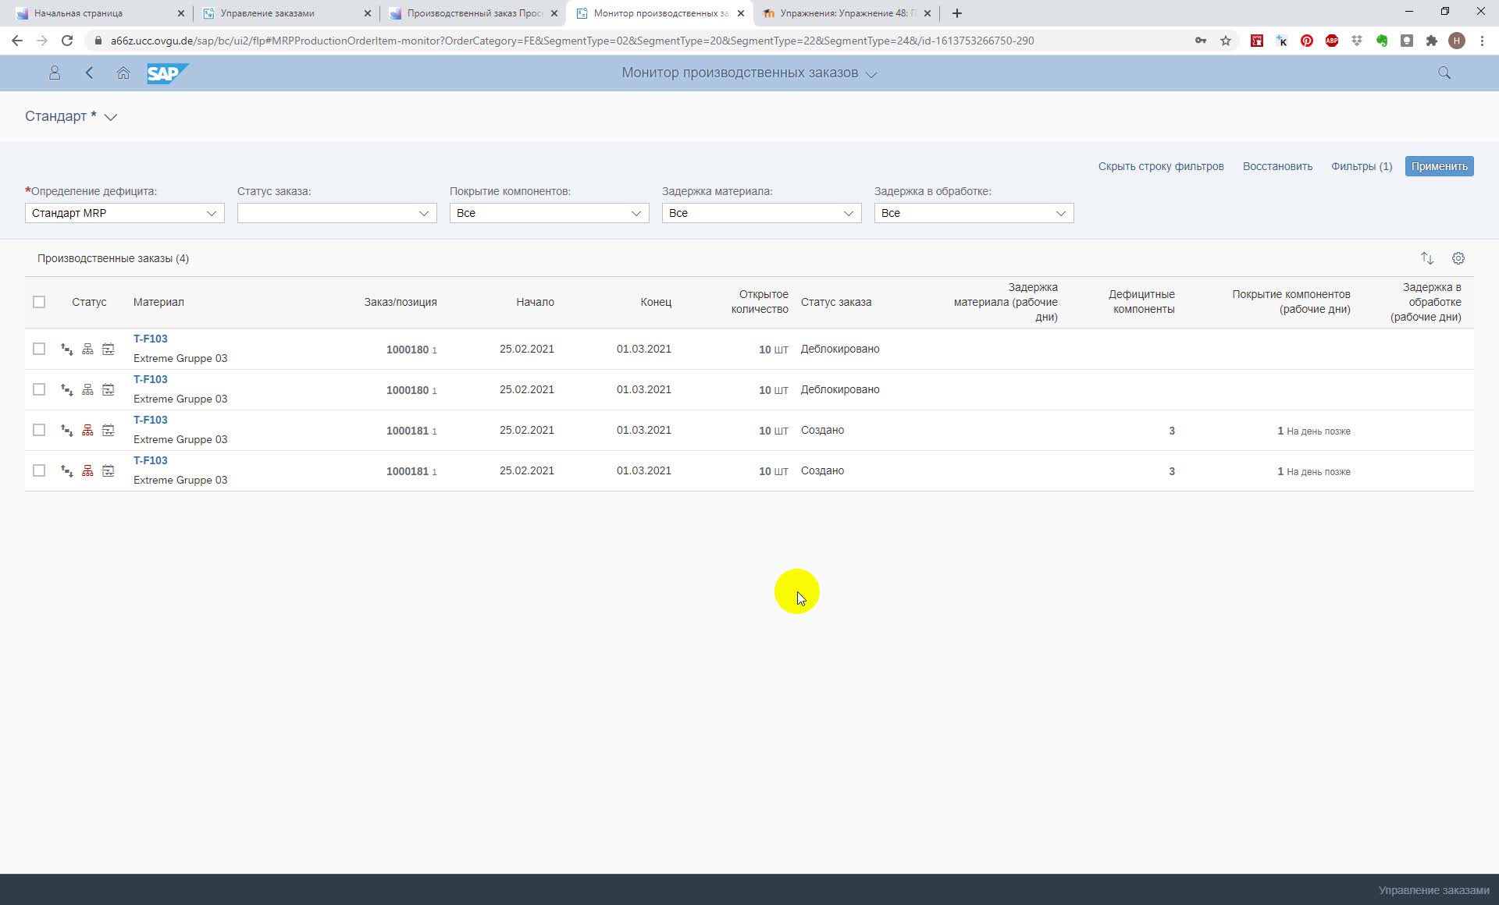
Task: Expand the Стандарт variant chevron
Action: [x=111, y=117]
